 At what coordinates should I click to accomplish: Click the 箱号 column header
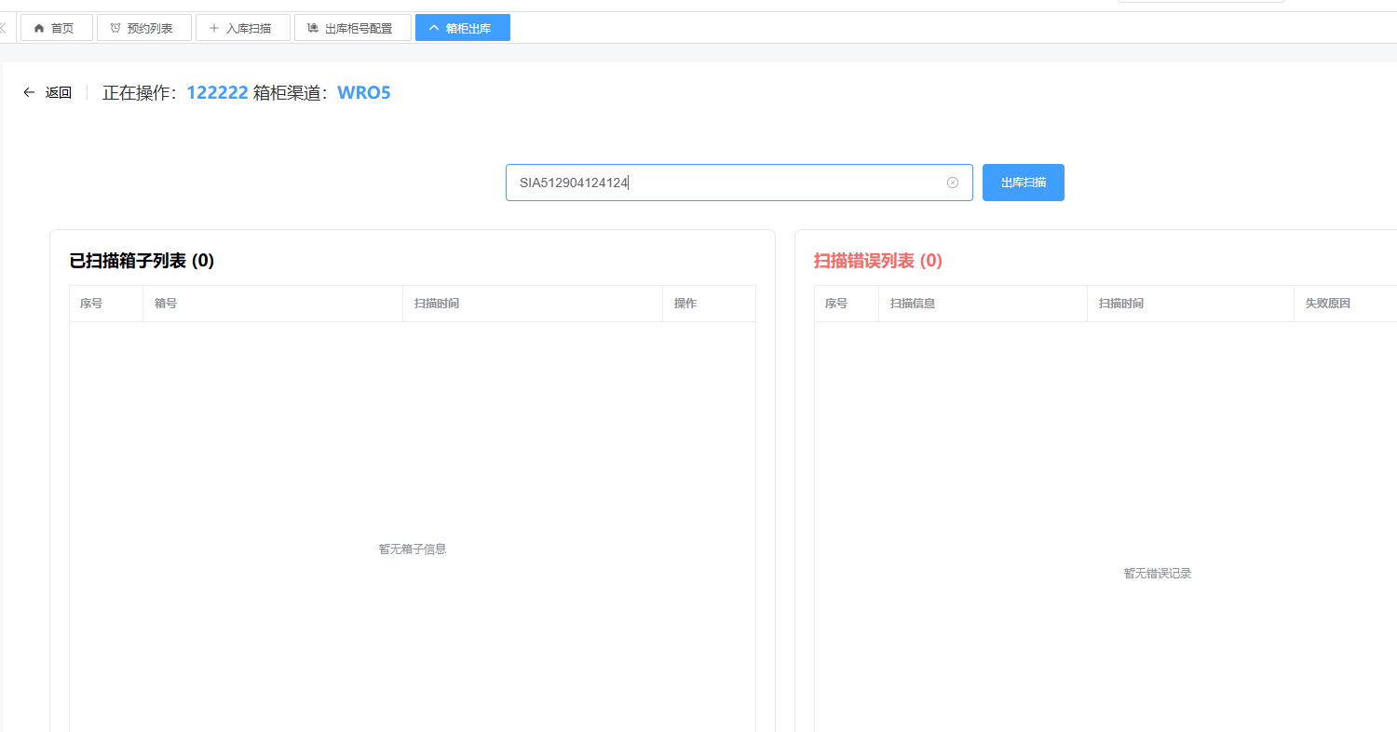[x=166, y=304]
